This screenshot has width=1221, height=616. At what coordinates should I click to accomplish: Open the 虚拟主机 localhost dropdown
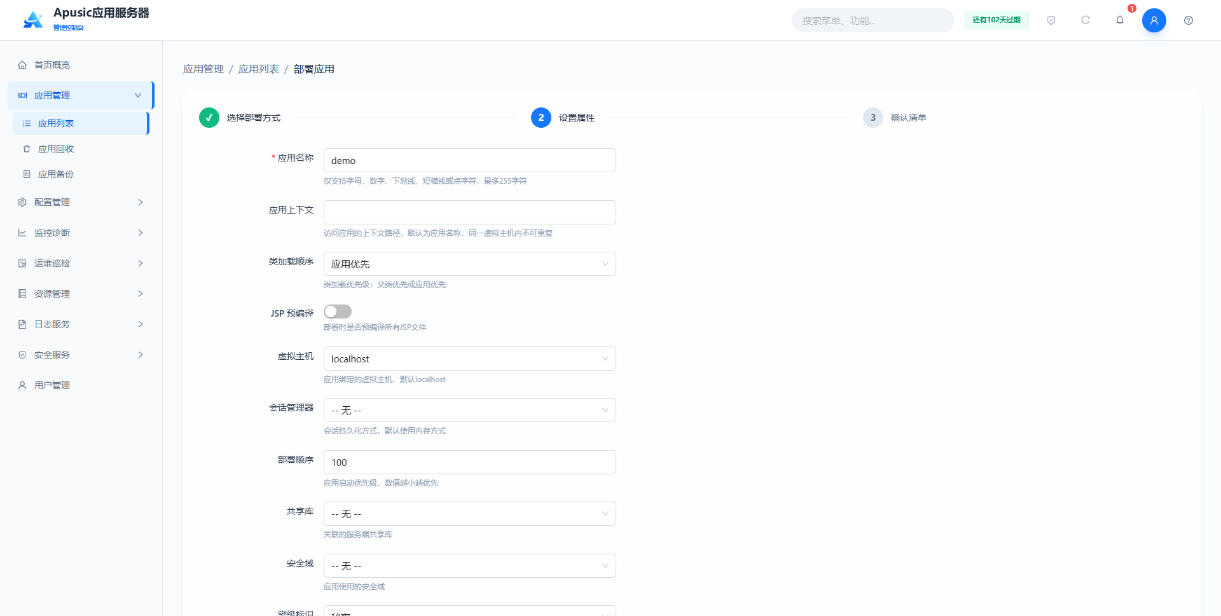click(470, 359)
